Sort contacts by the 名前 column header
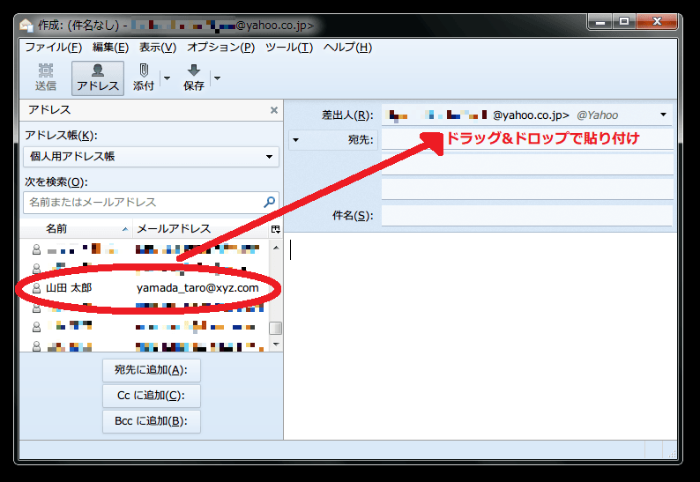The width and height of the screenshot is (700, 482). tap(79, 229)
